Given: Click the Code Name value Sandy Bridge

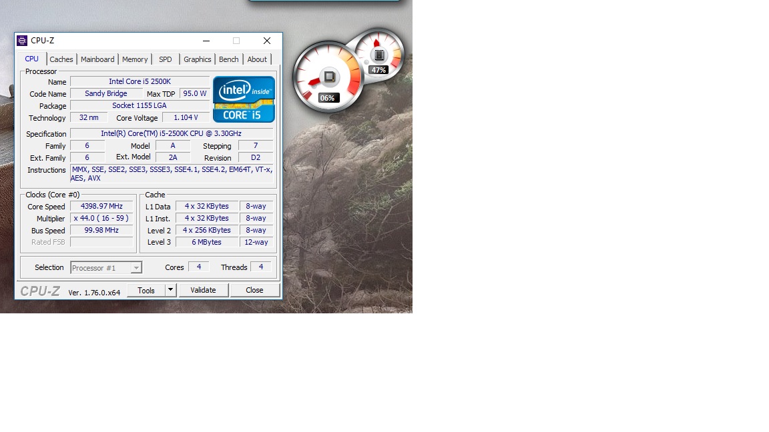Looking at the screenshot, I should [x=106, y=93].
